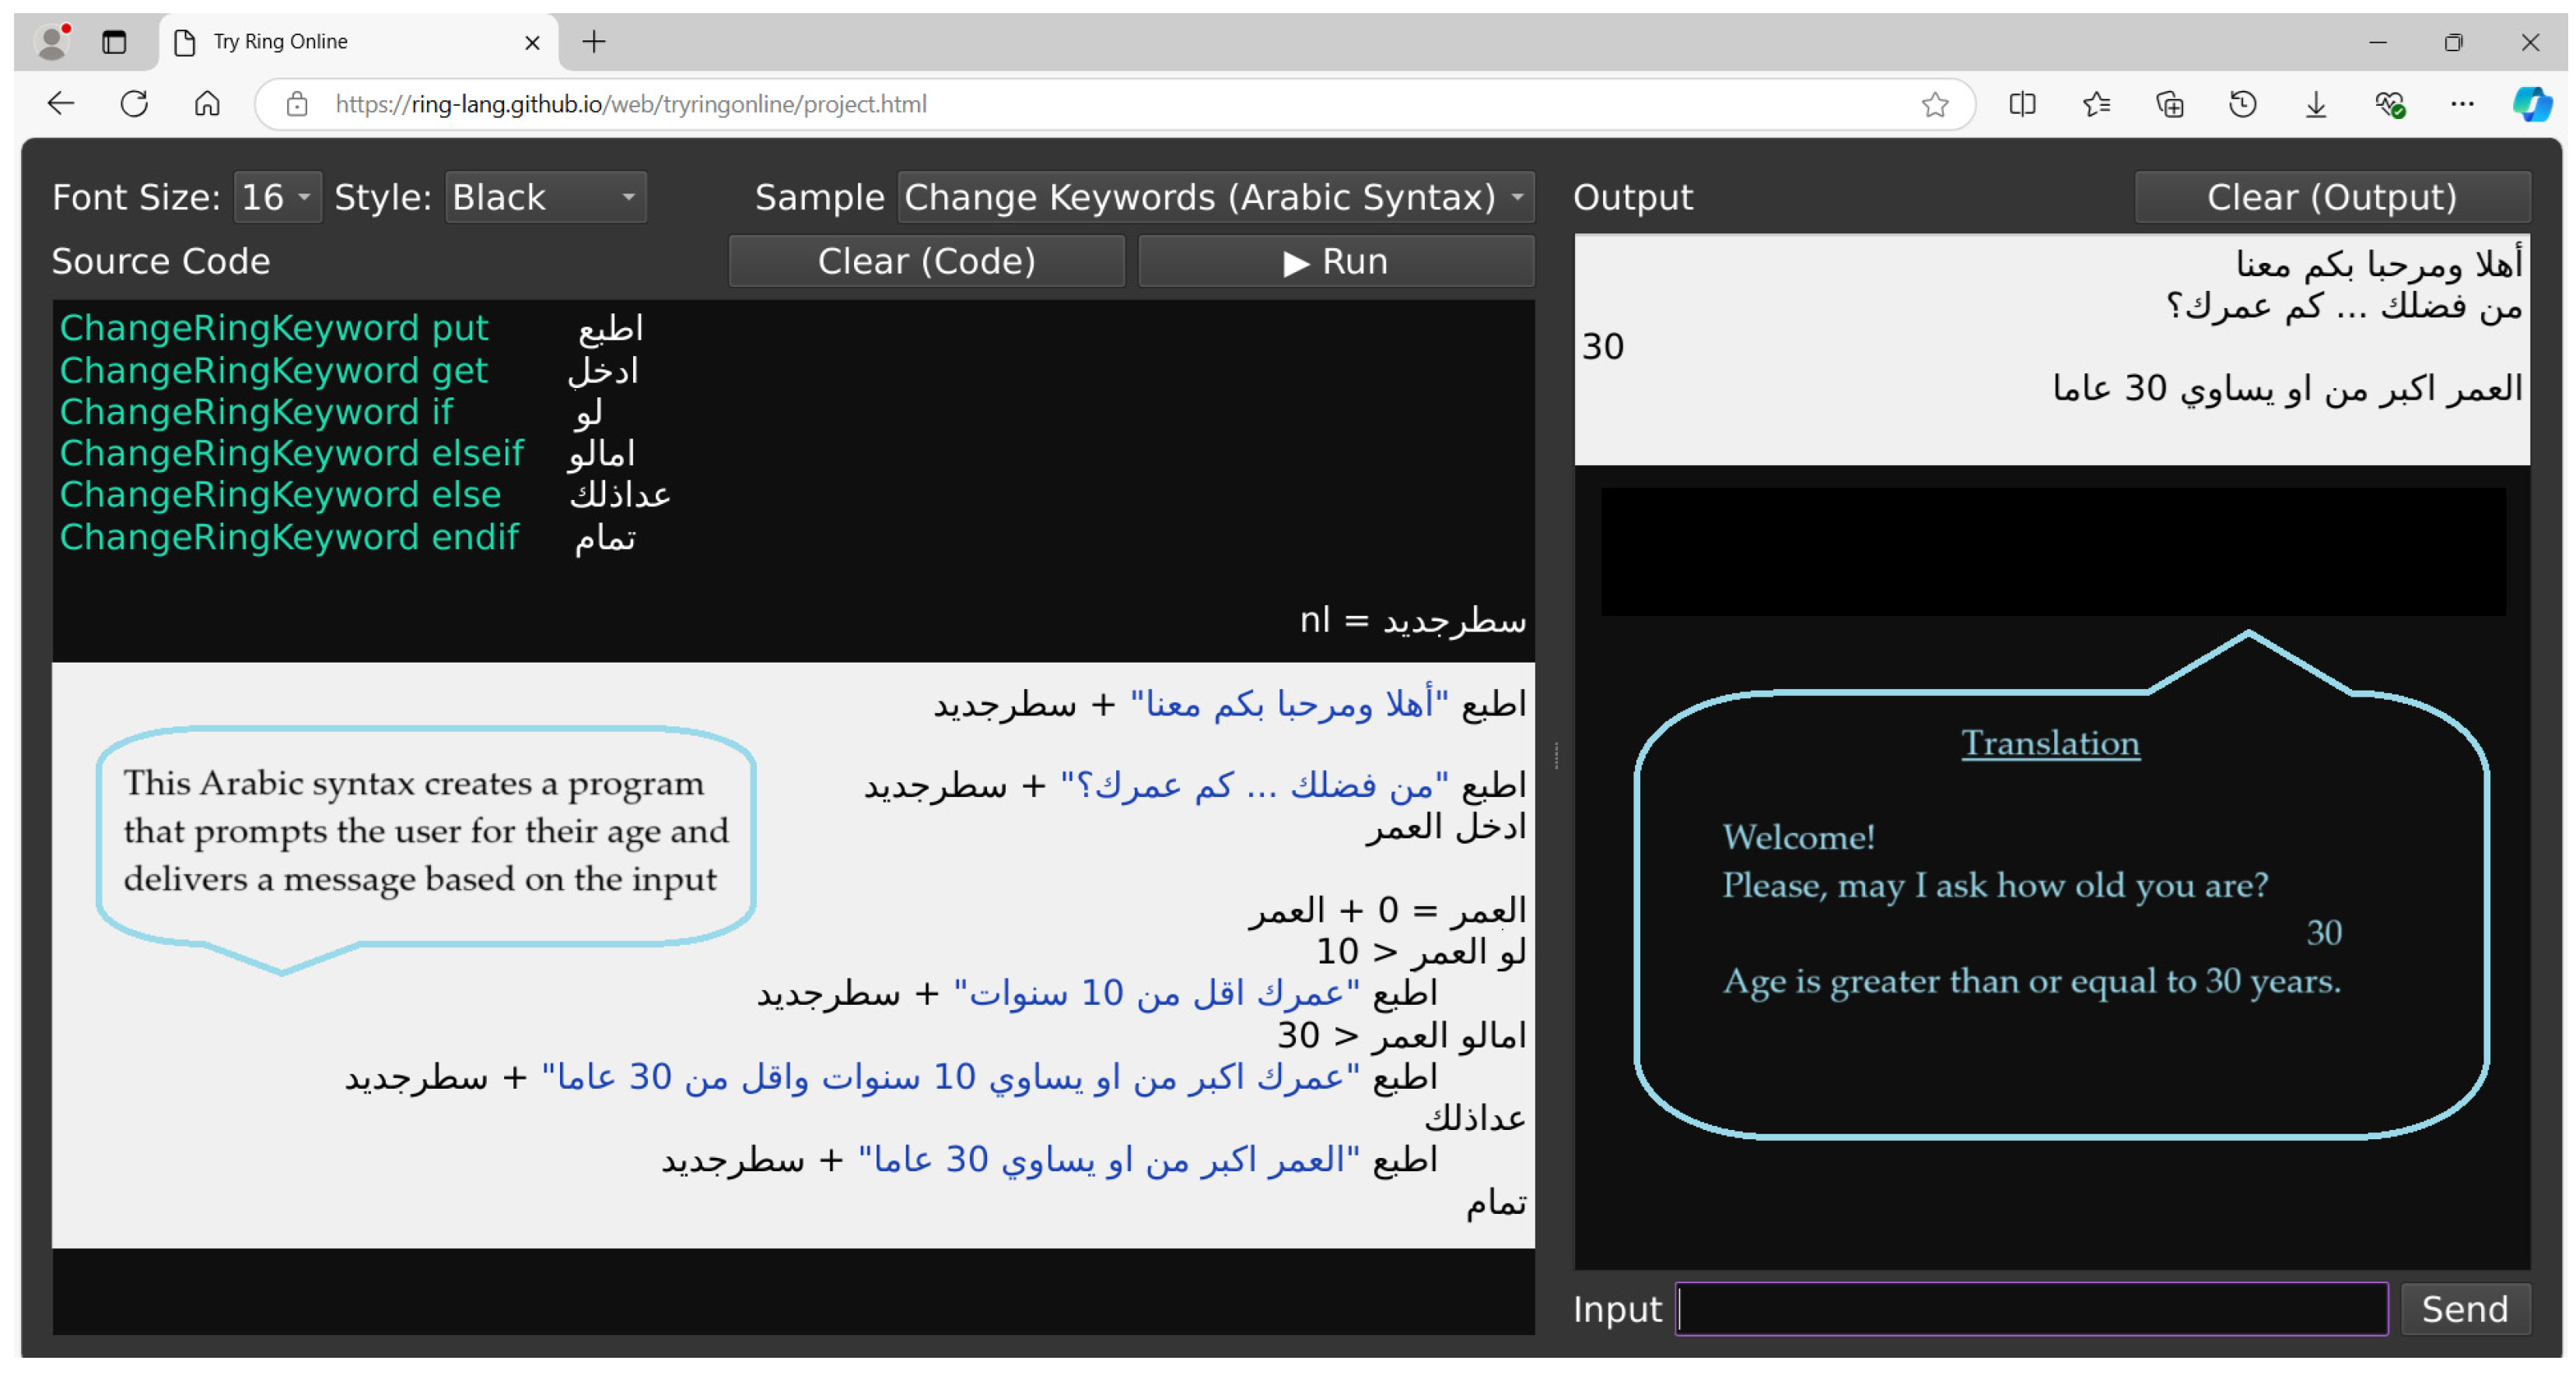The height and width of the screenshot is (1378, 2576).
Task: Open a new browser tab
Action: coord(594,42)
